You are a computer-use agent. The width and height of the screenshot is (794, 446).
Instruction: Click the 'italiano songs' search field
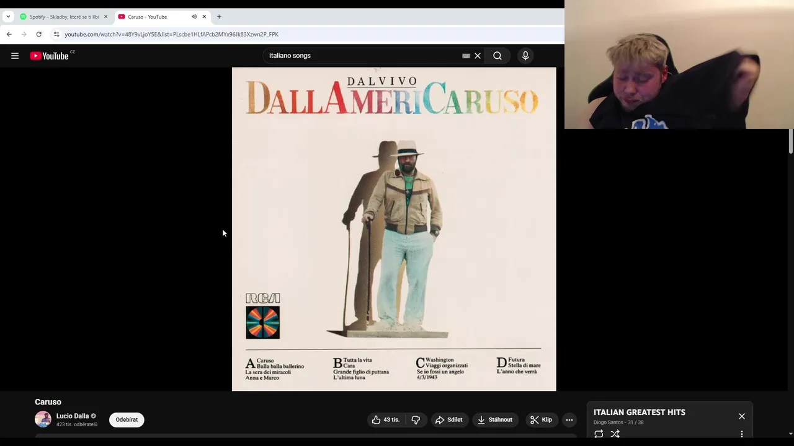[363, 56]
